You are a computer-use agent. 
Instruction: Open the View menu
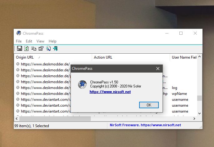40,41
